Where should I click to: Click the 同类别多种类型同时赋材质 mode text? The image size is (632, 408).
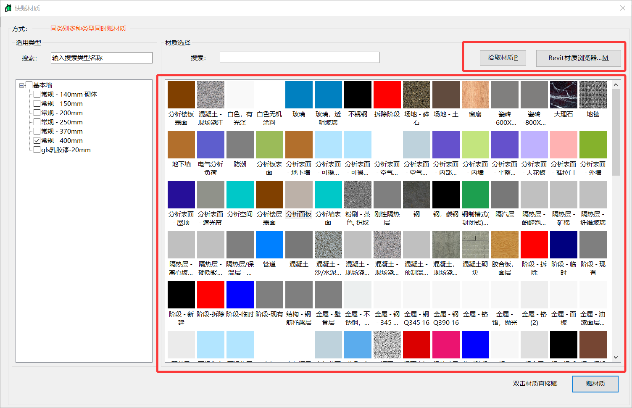click(x=88, y=28)
